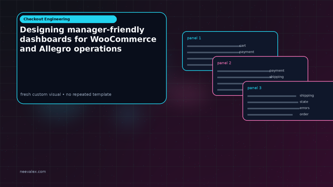Click the 'payment' label in panel 2
Screen dimensions: 333x187
(277, 70)
